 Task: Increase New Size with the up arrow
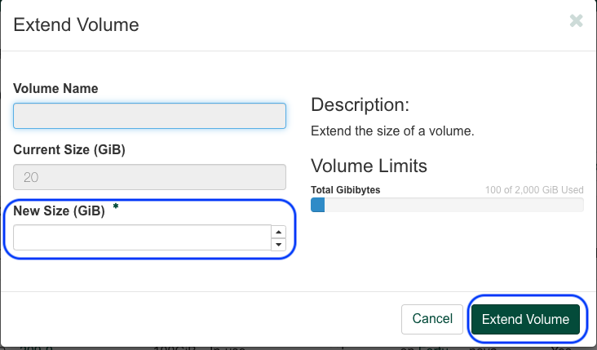279,232
